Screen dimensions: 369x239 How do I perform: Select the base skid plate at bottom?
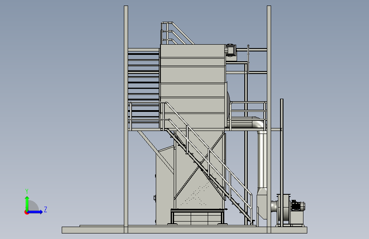(x=185, y=230)
